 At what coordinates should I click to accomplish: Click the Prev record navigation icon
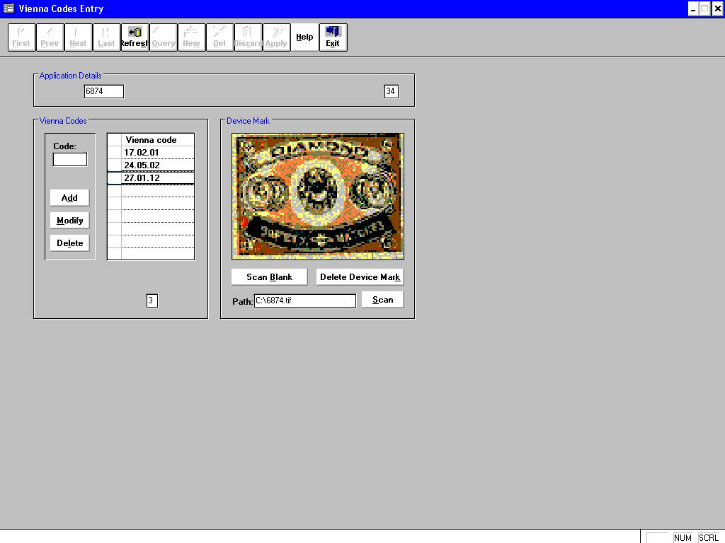[50, 37]
